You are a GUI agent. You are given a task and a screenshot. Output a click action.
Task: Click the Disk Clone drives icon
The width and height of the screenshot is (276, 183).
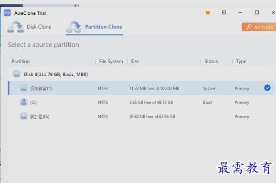(15, 27)
